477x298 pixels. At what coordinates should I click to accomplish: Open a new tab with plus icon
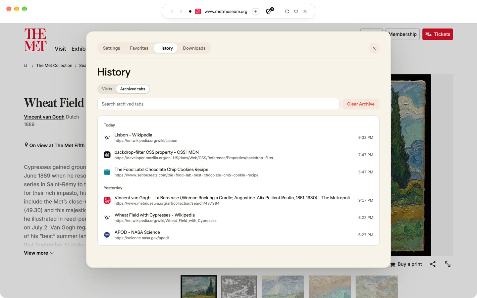click(x=255, y=12)
